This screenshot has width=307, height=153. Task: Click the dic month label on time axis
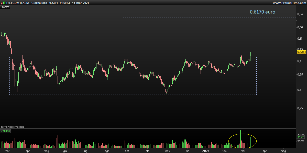click(x=187, y=151)
